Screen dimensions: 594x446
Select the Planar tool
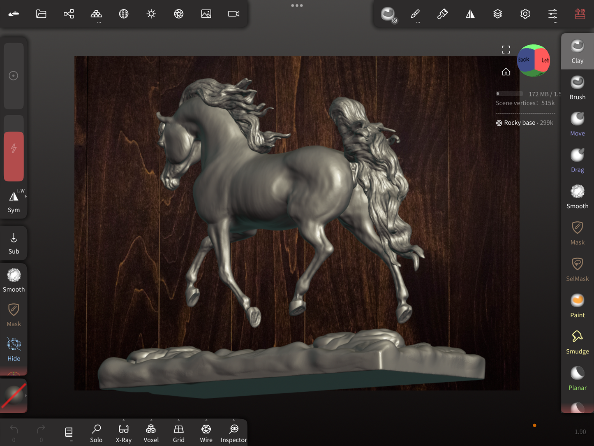(x=577, y=378)
